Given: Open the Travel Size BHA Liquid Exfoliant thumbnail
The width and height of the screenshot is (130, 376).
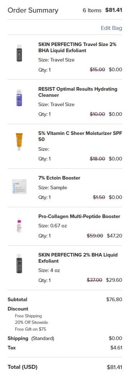Looking at the screenshot, I should pos(19,53).
